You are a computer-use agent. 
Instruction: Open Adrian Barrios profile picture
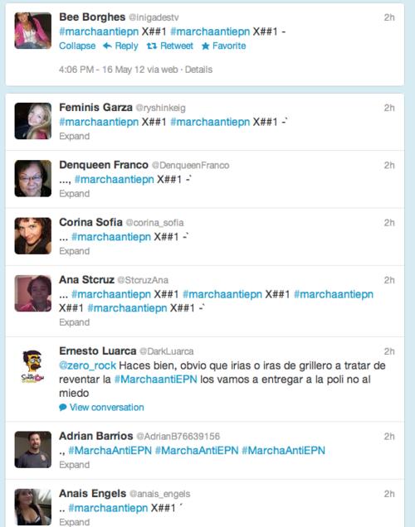32,449
